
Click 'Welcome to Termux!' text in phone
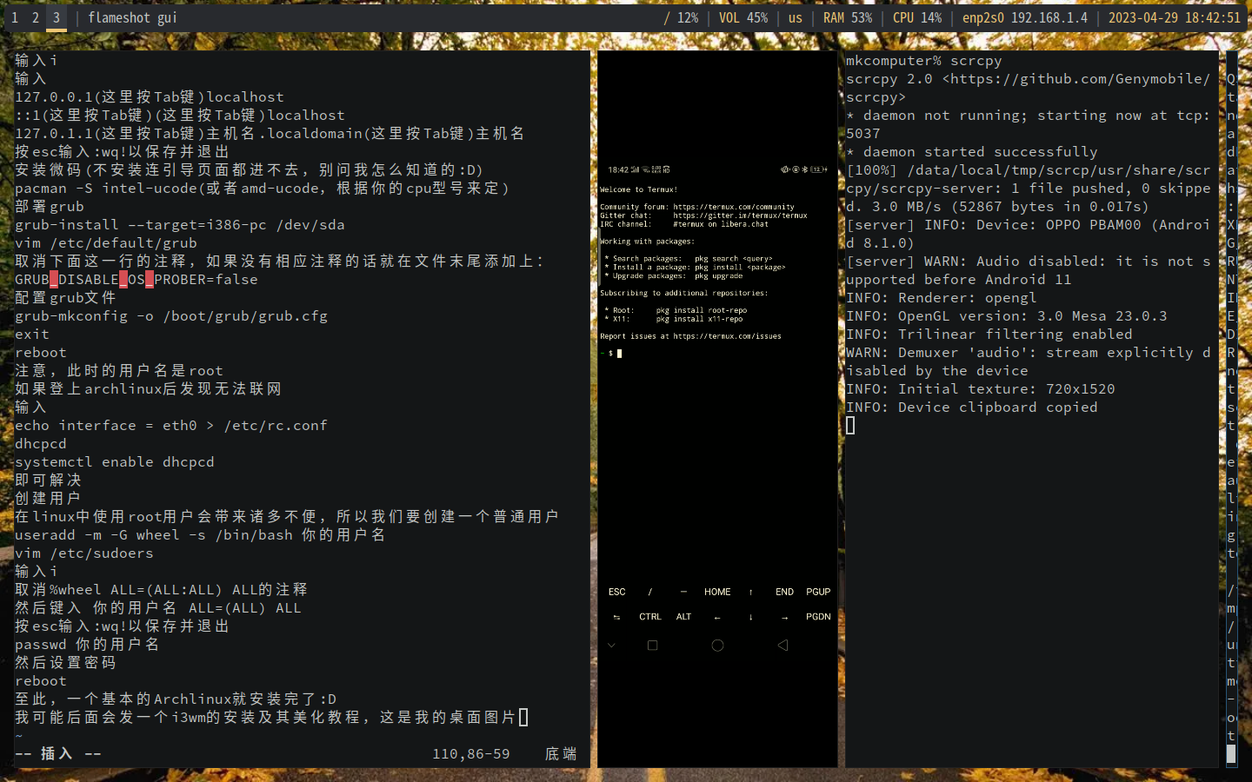(638, 189)
